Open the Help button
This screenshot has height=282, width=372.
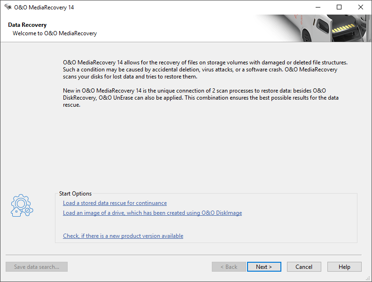tap(344, 267)
